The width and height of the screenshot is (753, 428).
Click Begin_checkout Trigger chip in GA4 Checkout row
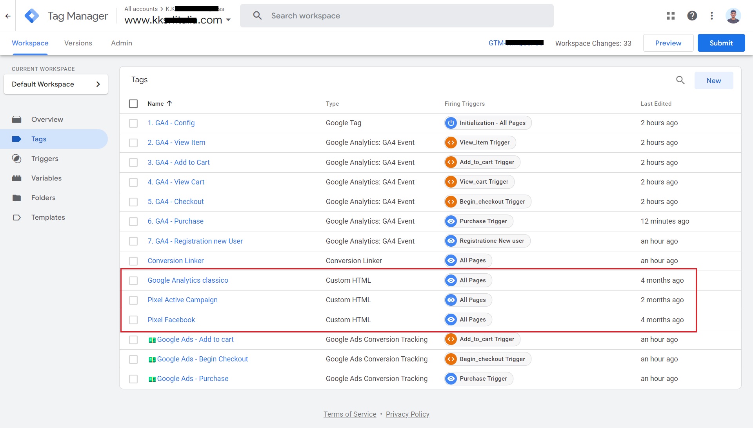point(488,202)
